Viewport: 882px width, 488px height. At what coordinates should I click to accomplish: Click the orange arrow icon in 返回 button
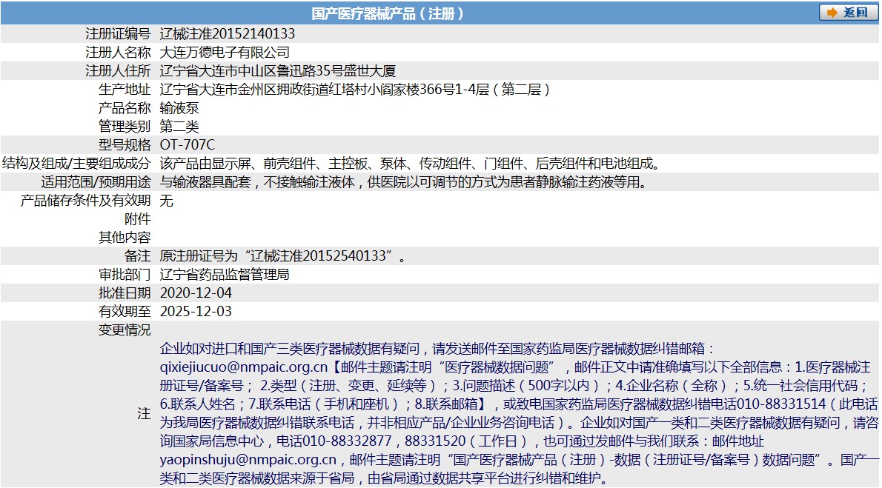coord(832,13)
